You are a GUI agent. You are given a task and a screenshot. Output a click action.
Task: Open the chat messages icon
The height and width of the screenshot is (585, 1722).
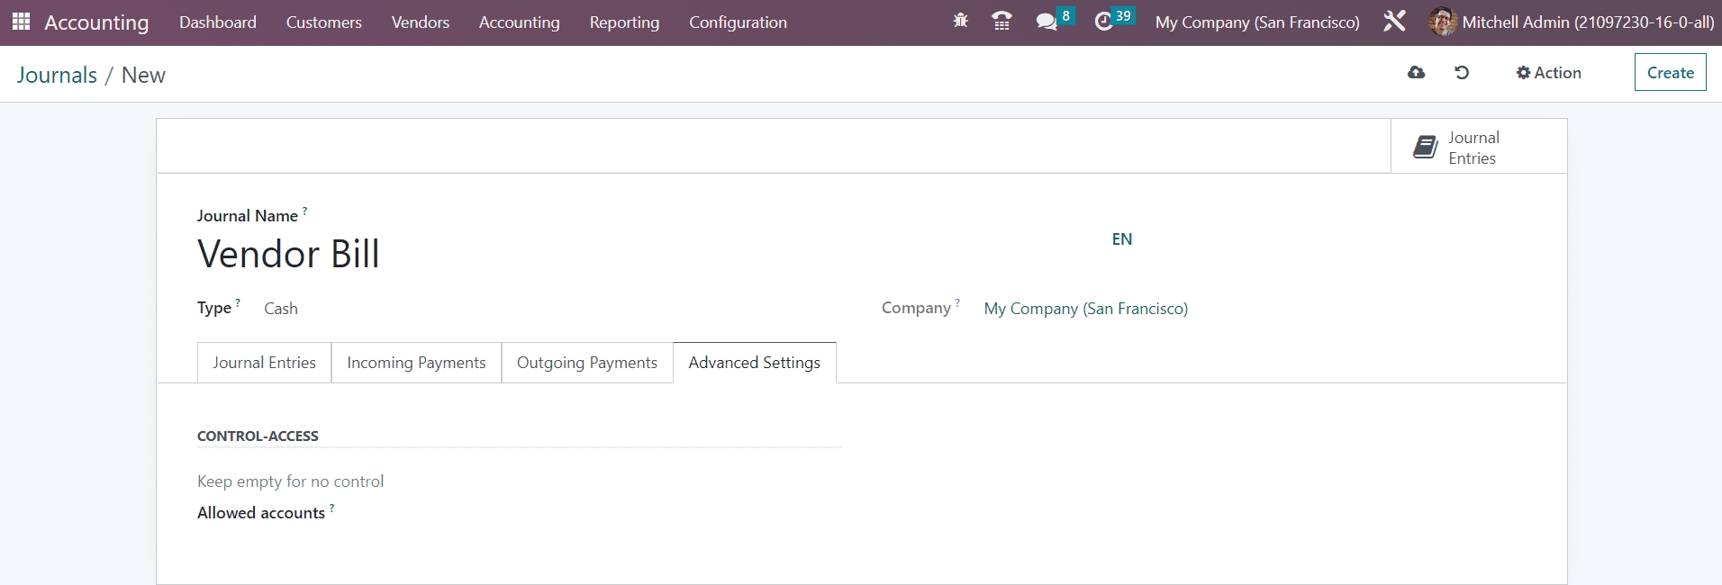point(1047,22)
